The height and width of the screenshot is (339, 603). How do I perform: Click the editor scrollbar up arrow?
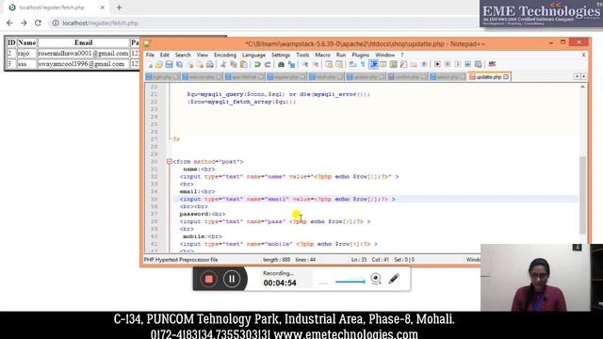click(x=582, y=88)
